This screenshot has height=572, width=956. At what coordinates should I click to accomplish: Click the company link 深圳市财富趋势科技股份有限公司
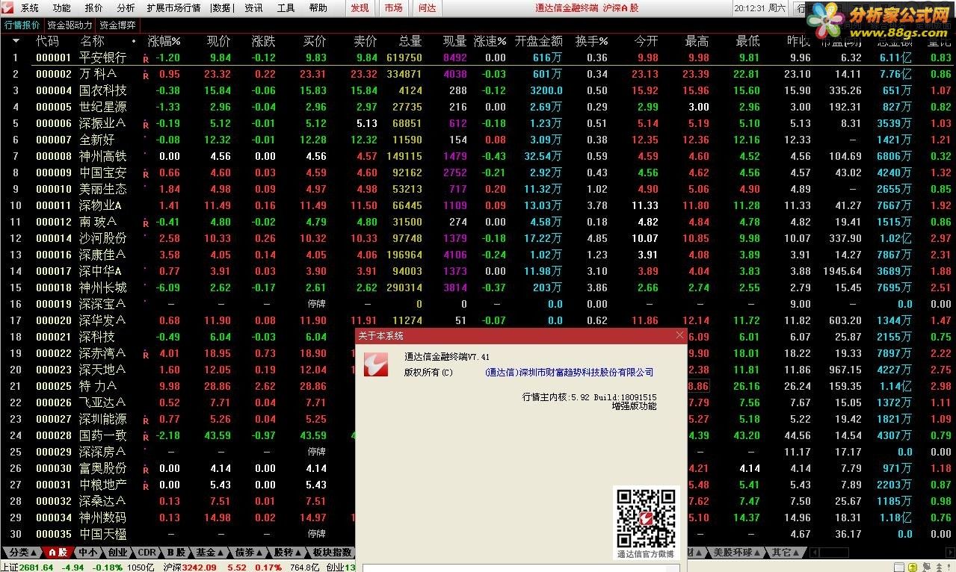click(x=569, y=372)
